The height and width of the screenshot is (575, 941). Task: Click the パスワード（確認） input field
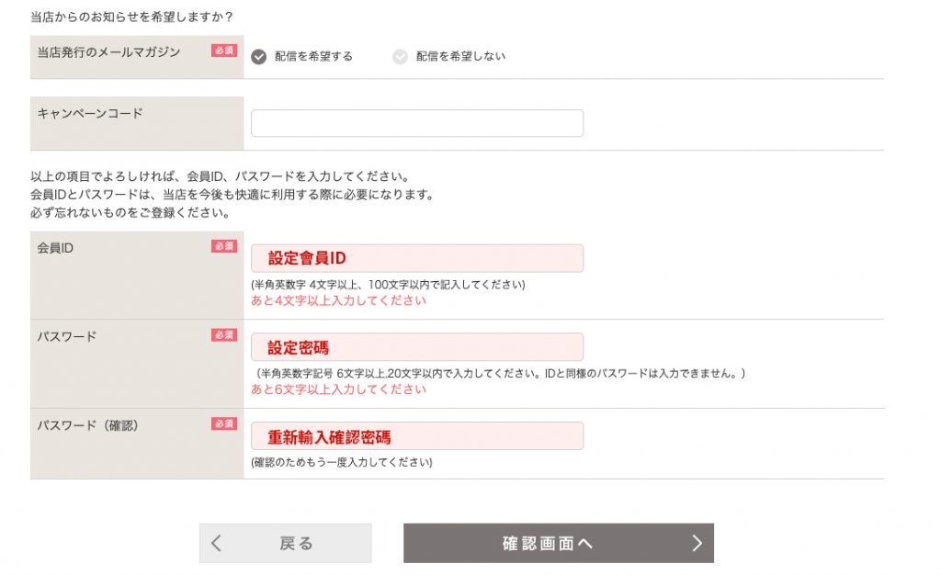[x=417, y=436]
